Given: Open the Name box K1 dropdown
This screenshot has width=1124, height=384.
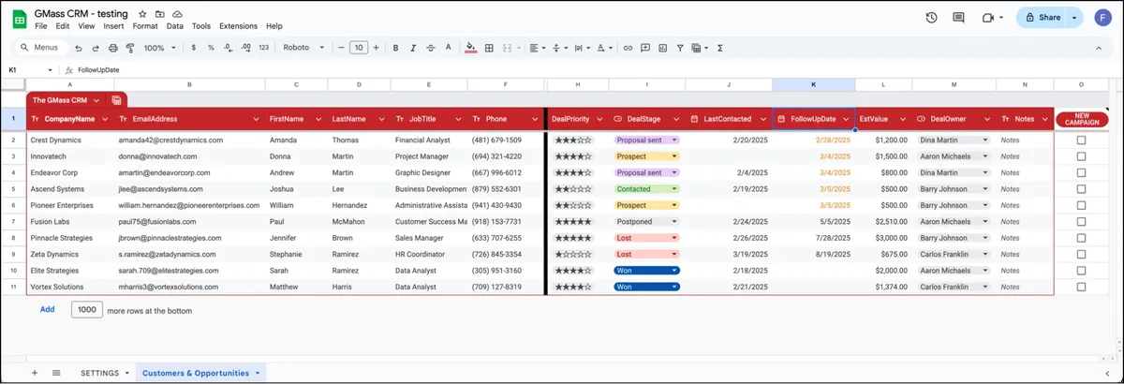Looking at the screenshot, I should [x=50, y=70].
